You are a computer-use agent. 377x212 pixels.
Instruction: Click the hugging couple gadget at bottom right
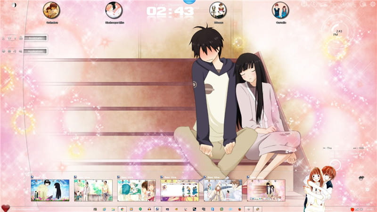pyautogui.click(x=319, y=186)
